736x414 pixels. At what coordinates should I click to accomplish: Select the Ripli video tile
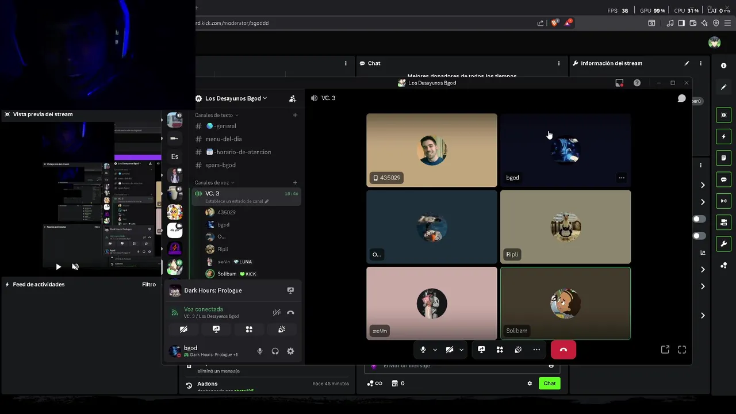pos(566,227)
